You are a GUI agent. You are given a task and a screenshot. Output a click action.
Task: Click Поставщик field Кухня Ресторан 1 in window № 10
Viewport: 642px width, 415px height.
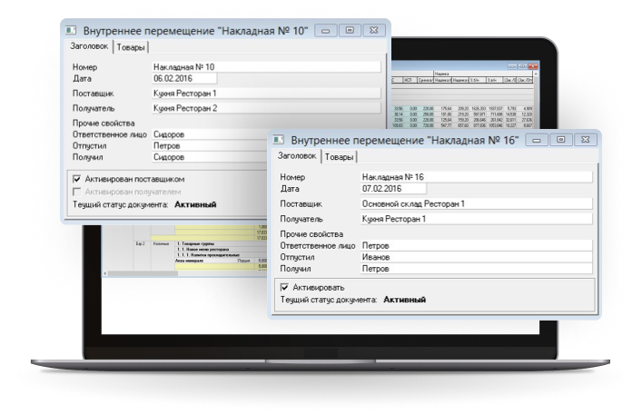tap(266, 94)
